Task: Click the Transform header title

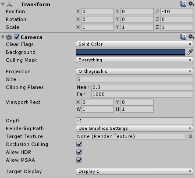Action: click(35, 4)
